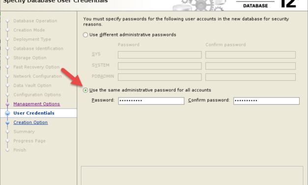Click the Progress Page step label
The height and width of the screenshot is (185, 308).
(29, 141)
